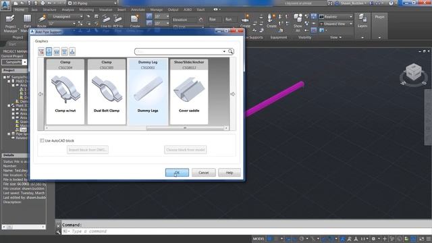Viewport: 432px width, 243px height.
Task: Click the workspace gear icon in status bar
Action: point(373,239)
